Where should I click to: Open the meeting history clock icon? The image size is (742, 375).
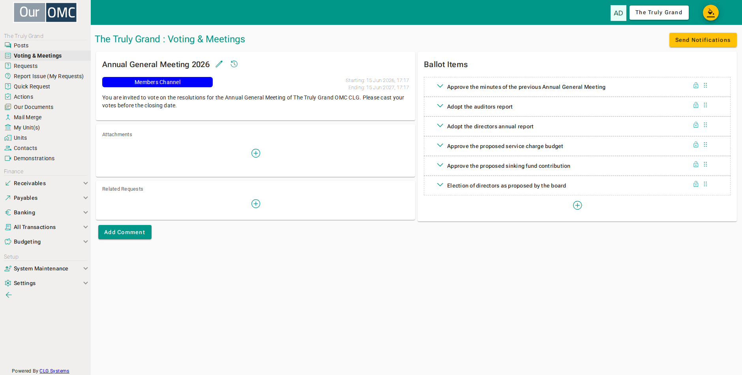coord(234,64)
